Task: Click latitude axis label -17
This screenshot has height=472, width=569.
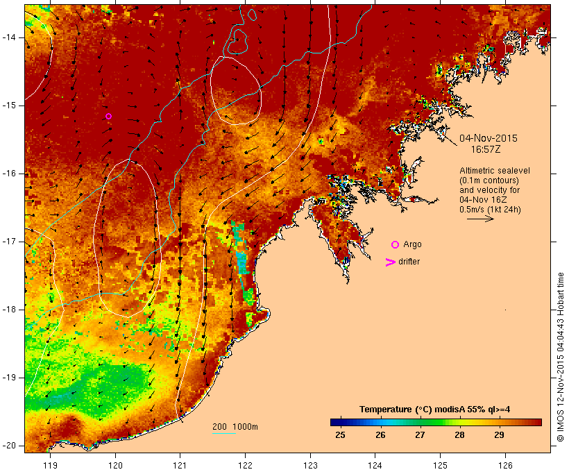Action: pyautogui.click(x=9, y=242)
